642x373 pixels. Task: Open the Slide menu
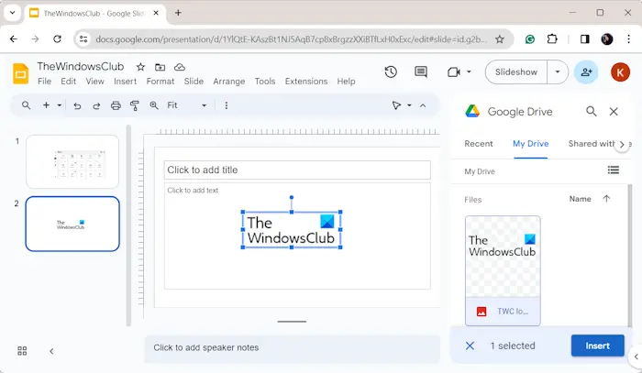pyautogui.click(x=194, y=82)
